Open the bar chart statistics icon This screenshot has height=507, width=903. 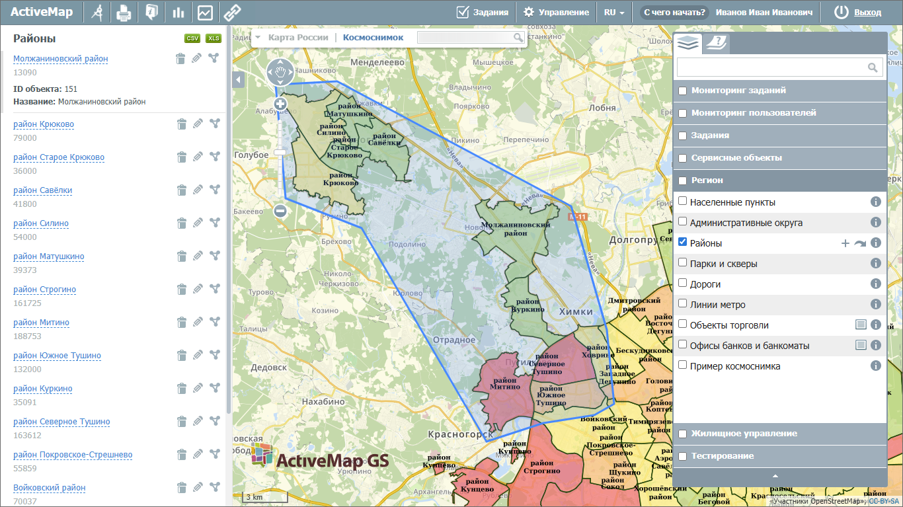pyautogui.click(x=178, y=13)
